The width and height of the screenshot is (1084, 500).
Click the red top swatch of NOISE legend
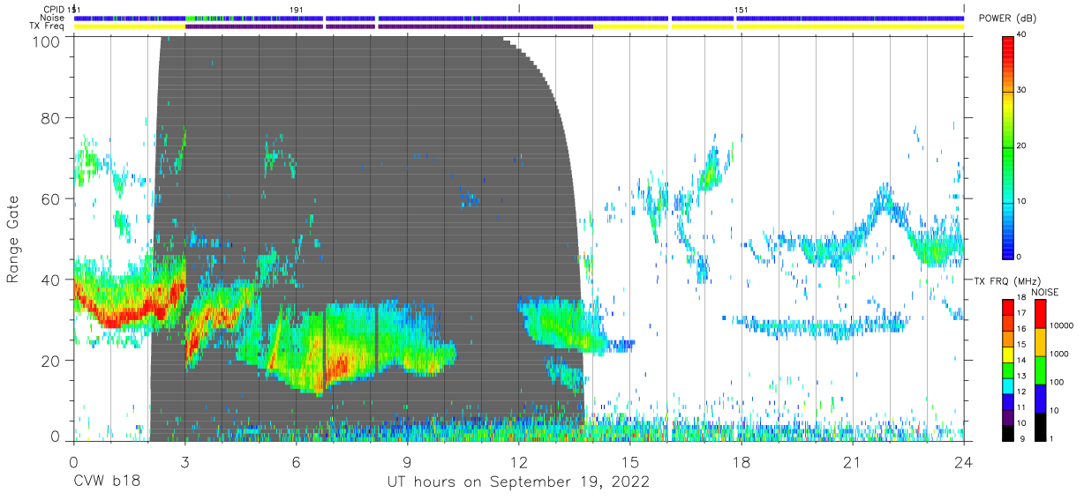click(x=1039, y=314)
